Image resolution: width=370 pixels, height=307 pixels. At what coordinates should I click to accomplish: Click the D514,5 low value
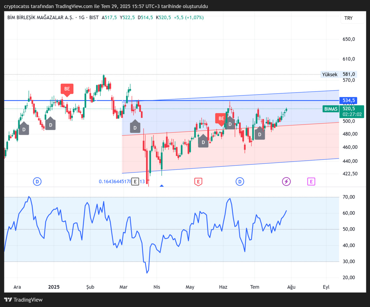click(x=145, y=18)
